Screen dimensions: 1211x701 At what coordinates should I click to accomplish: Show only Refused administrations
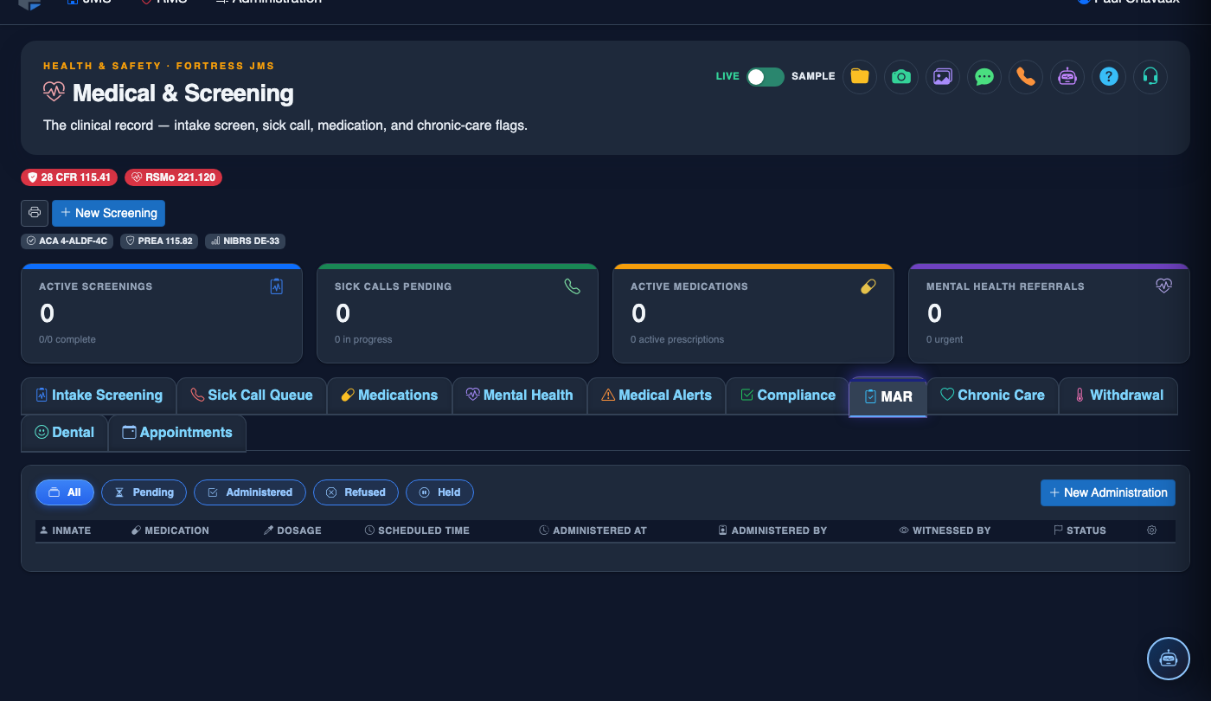(x=356, y=492)
